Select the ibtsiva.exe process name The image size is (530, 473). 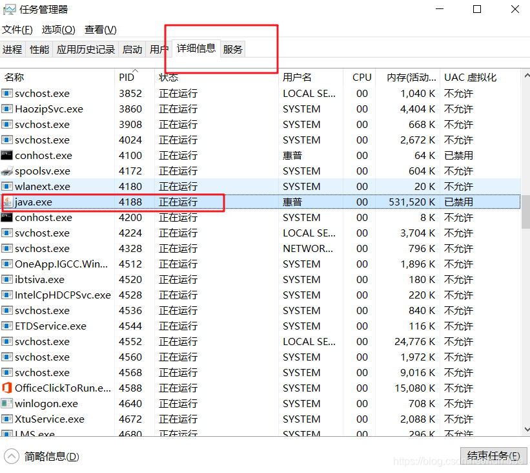click(39, 279)
